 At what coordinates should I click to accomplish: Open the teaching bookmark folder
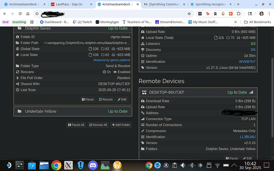coord(19,22)
